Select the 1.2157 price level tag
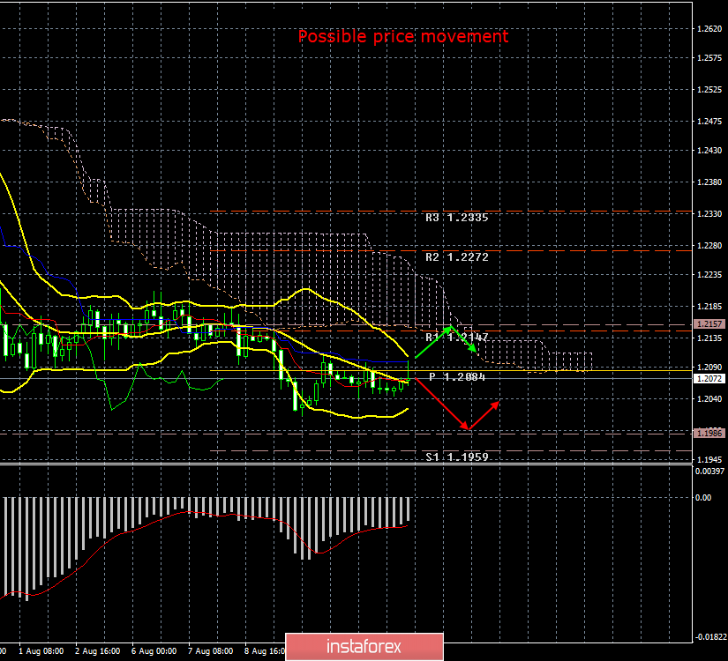728x661 pixels. (x=709, y=323)
